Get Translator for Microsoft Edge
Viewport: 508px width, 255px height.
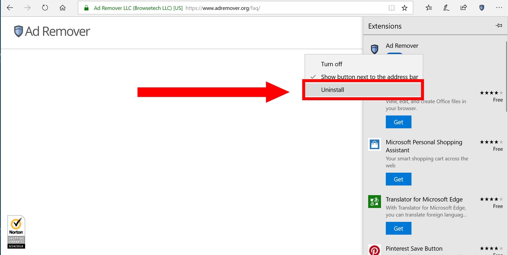[398, 228]
